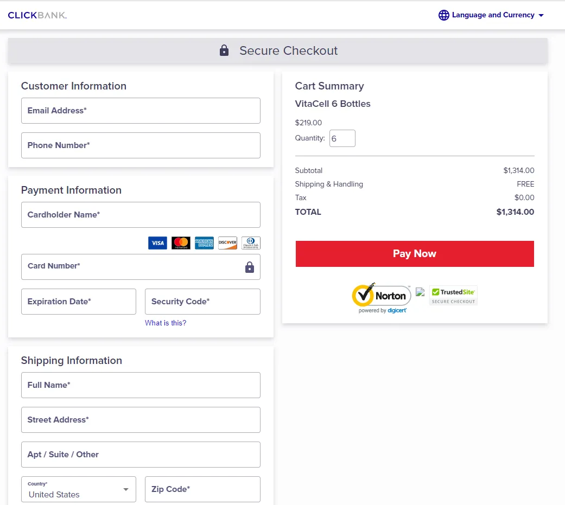Click the total amount $1,314.00 in bold
This screenshot has width=565, height=505.
pos(515,212)
